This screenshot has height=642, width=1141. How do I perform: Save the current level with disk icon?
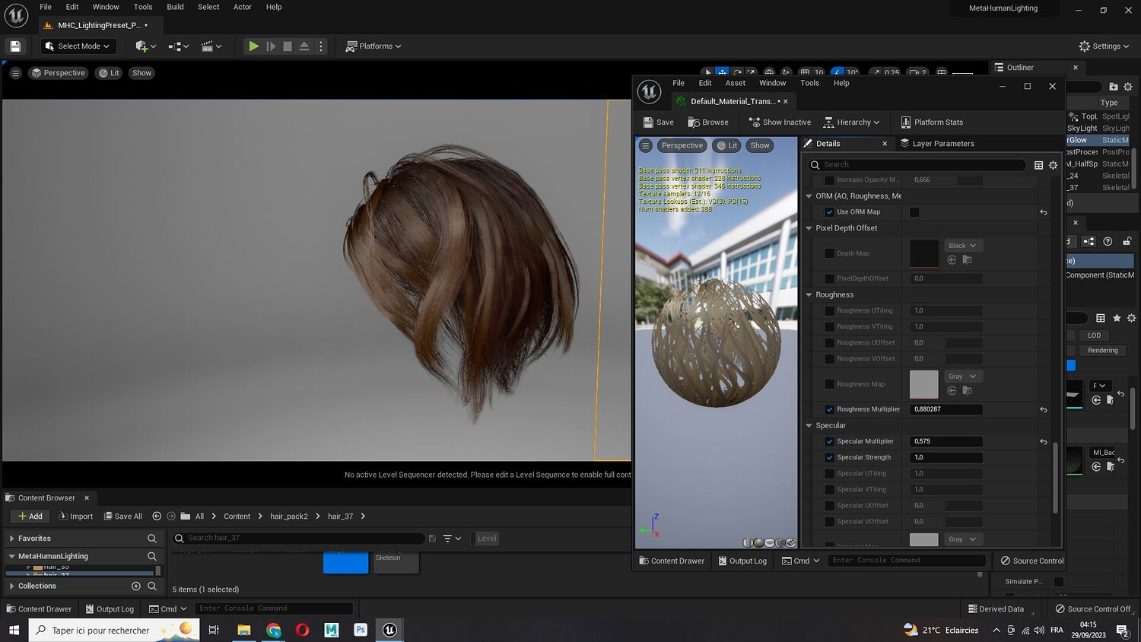15,46
